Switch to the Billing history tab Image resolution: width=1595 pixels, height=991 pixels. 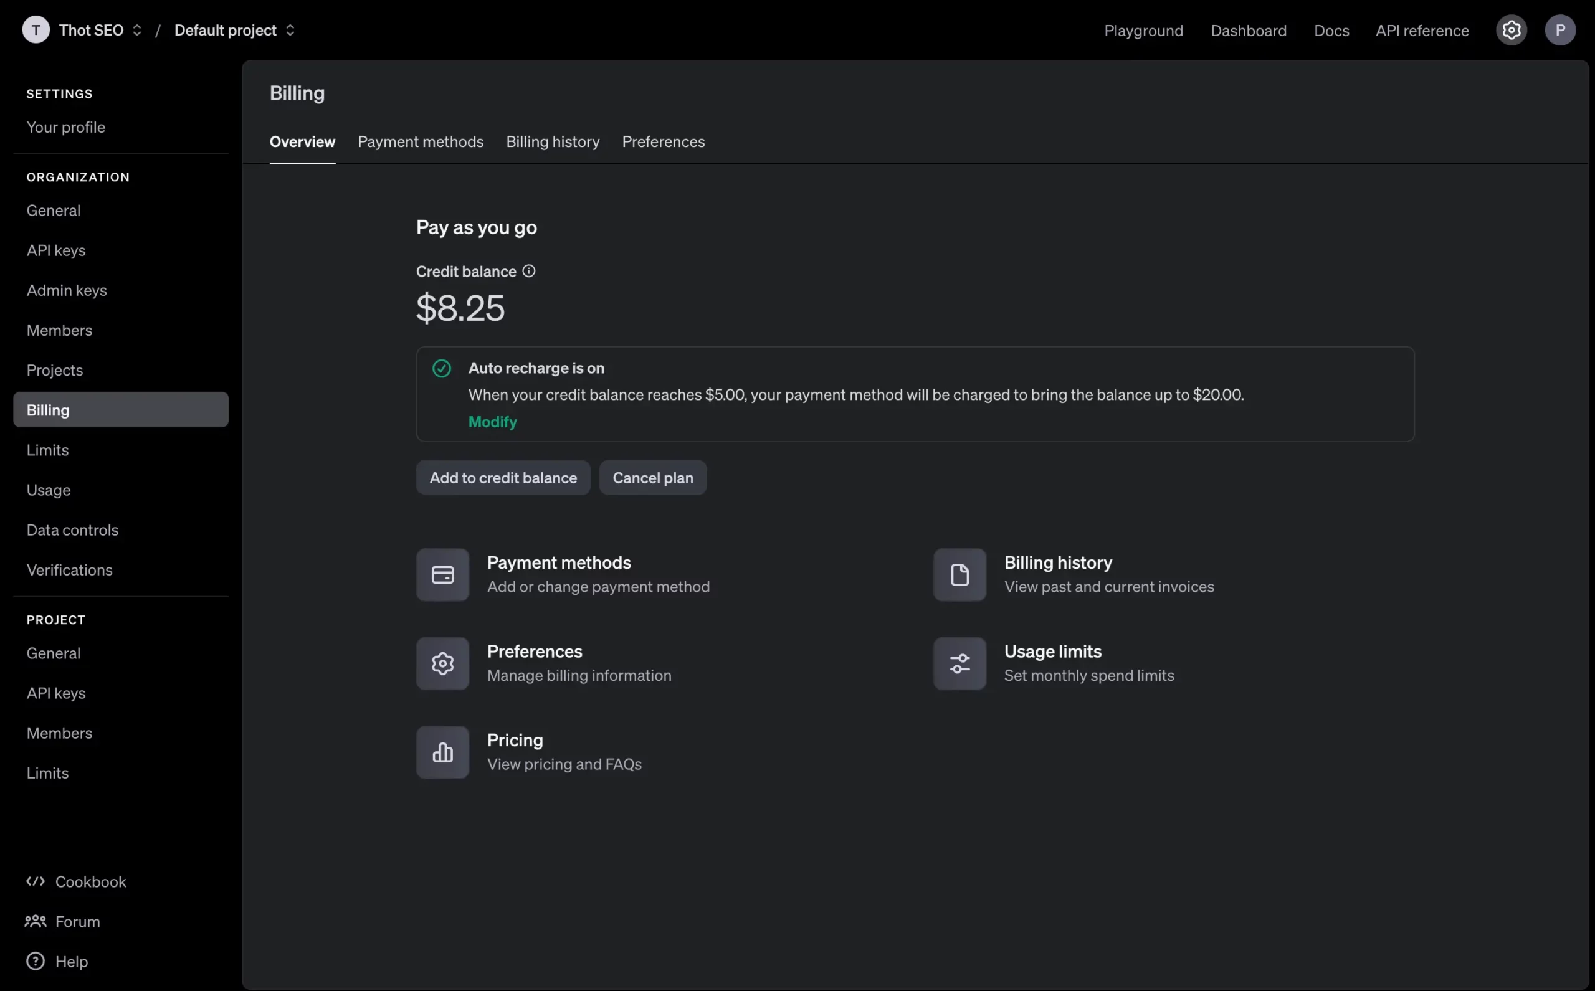click(552, 141)
